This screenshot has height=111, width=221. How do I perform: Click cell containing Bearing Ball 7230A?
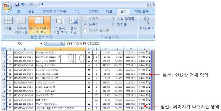pos(60,66)
